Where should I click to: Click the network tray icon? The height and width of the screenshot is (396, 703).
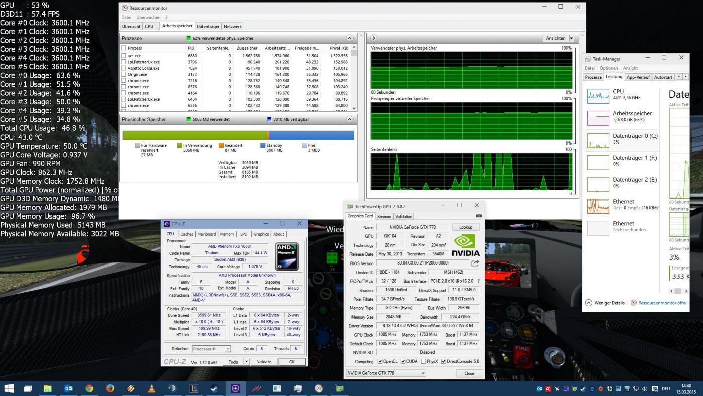pyautogui.click(x=636, y=389)
